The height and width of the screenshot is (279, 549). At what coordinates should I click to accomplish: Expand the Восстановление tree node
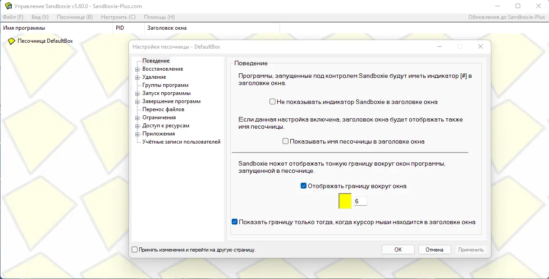click(x=137, y=69)
